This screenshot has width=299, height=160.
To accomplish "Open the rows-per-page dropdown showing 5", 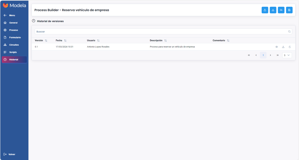I will tap(287, 55).
